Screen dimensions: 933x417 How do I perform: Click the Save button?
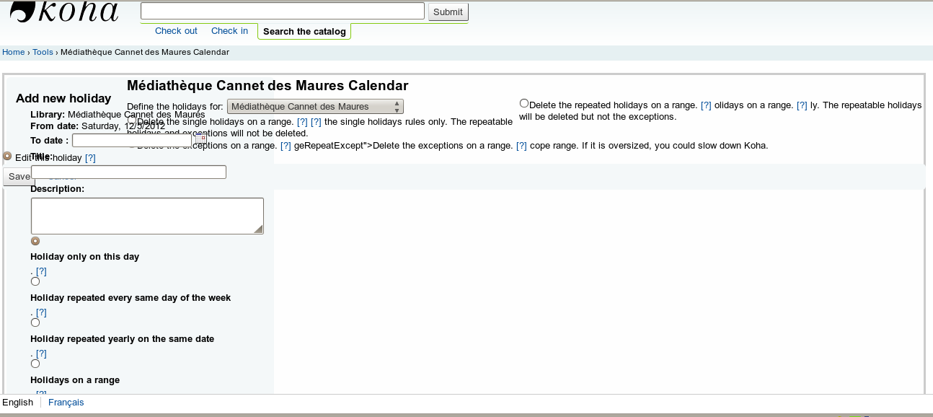coord(19,177)
